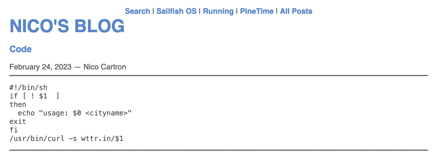Click the 'fi' line in the script
The width and height of the screenshot is (438, 157).
pyautogui.click(x=14, y=130)
